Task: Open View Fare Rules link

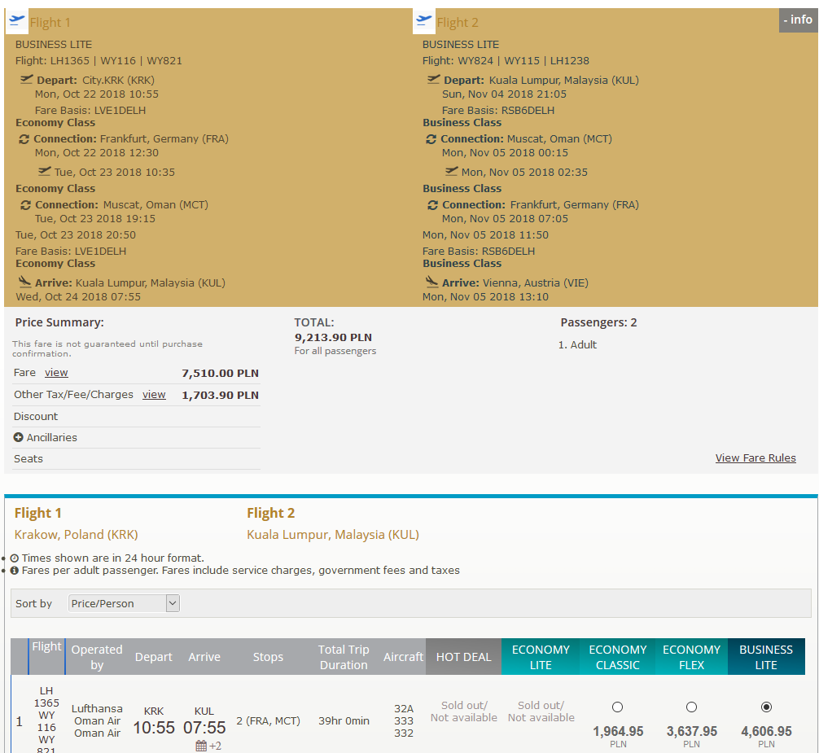Action: pos(755,458)
